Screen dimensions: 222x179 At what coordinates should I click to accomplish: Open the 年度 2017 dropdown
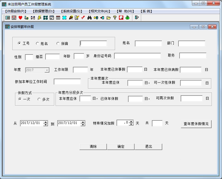tap(47, 70)
